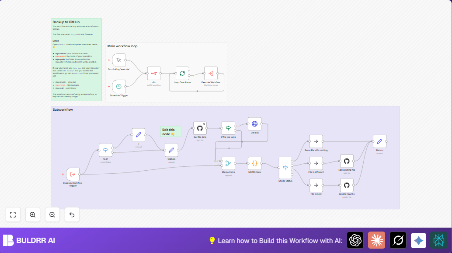452x253 pixels.
Task: Click 'Learn how to Build this Workflow with AI' text
Action: (x=280, y=241)
